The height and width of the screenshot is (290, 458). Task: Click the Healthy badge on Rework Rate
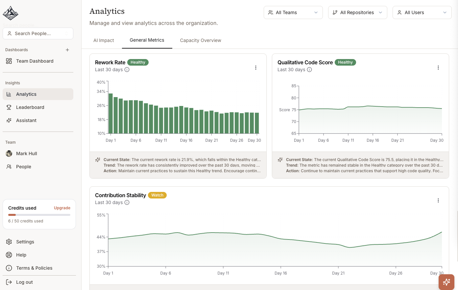click(138, 62)
